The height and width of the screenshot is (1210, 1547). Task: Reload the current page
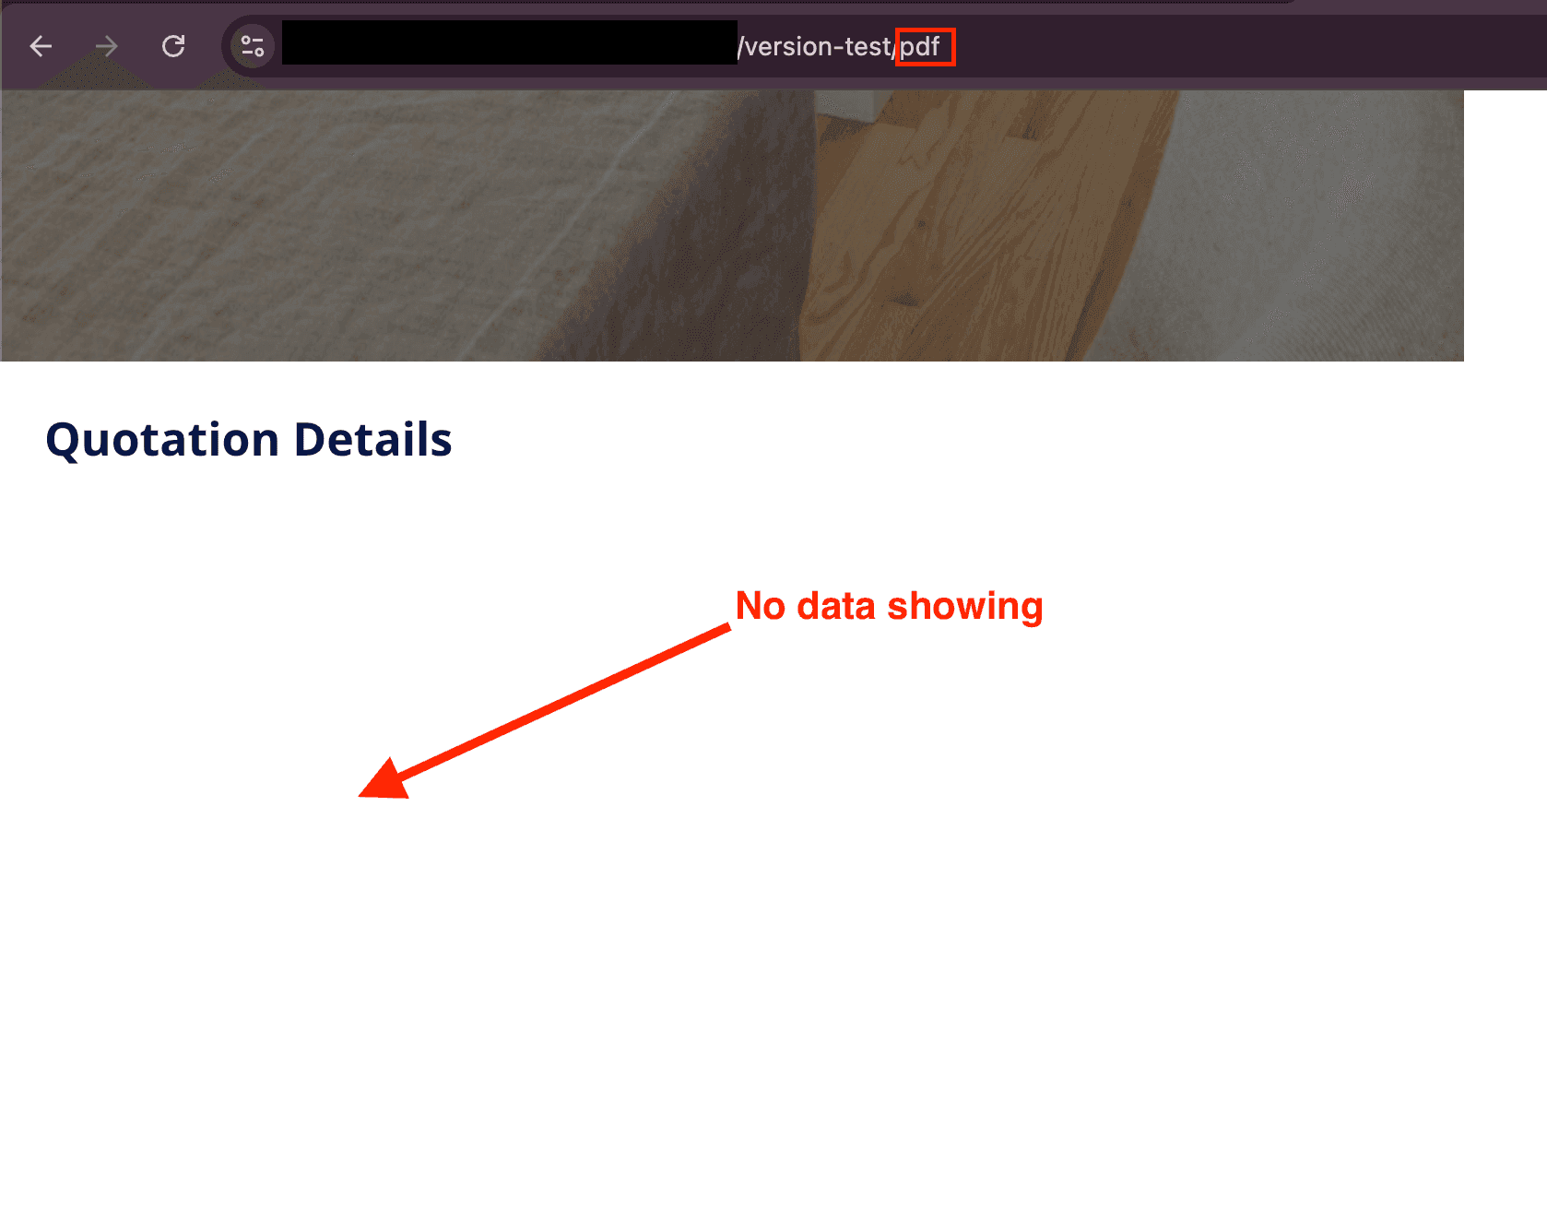click(x=173, y=46)
